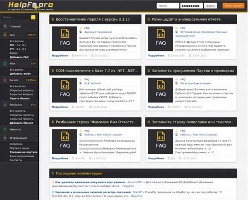Click icon beside Разбиваем строку title
This screenshot has height=200, width=250.
[53, 122]
